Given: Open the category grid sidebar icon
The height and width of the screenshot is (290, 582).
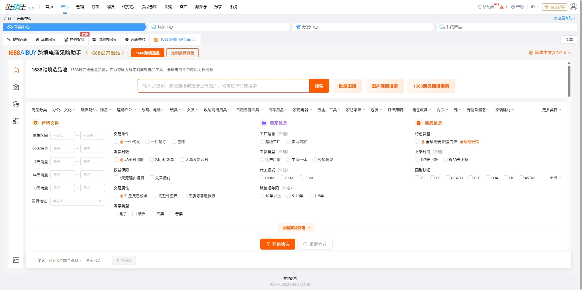Looking at the screenshot, I should coord(16,121).
